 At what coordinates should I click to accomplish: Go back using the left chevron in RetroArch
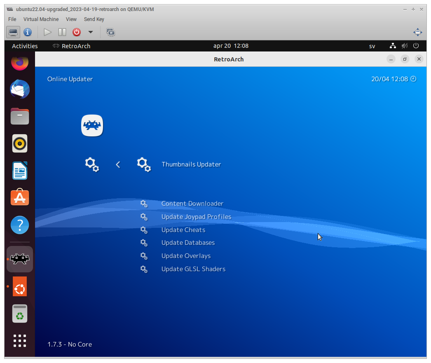click(x=118, y=164)
